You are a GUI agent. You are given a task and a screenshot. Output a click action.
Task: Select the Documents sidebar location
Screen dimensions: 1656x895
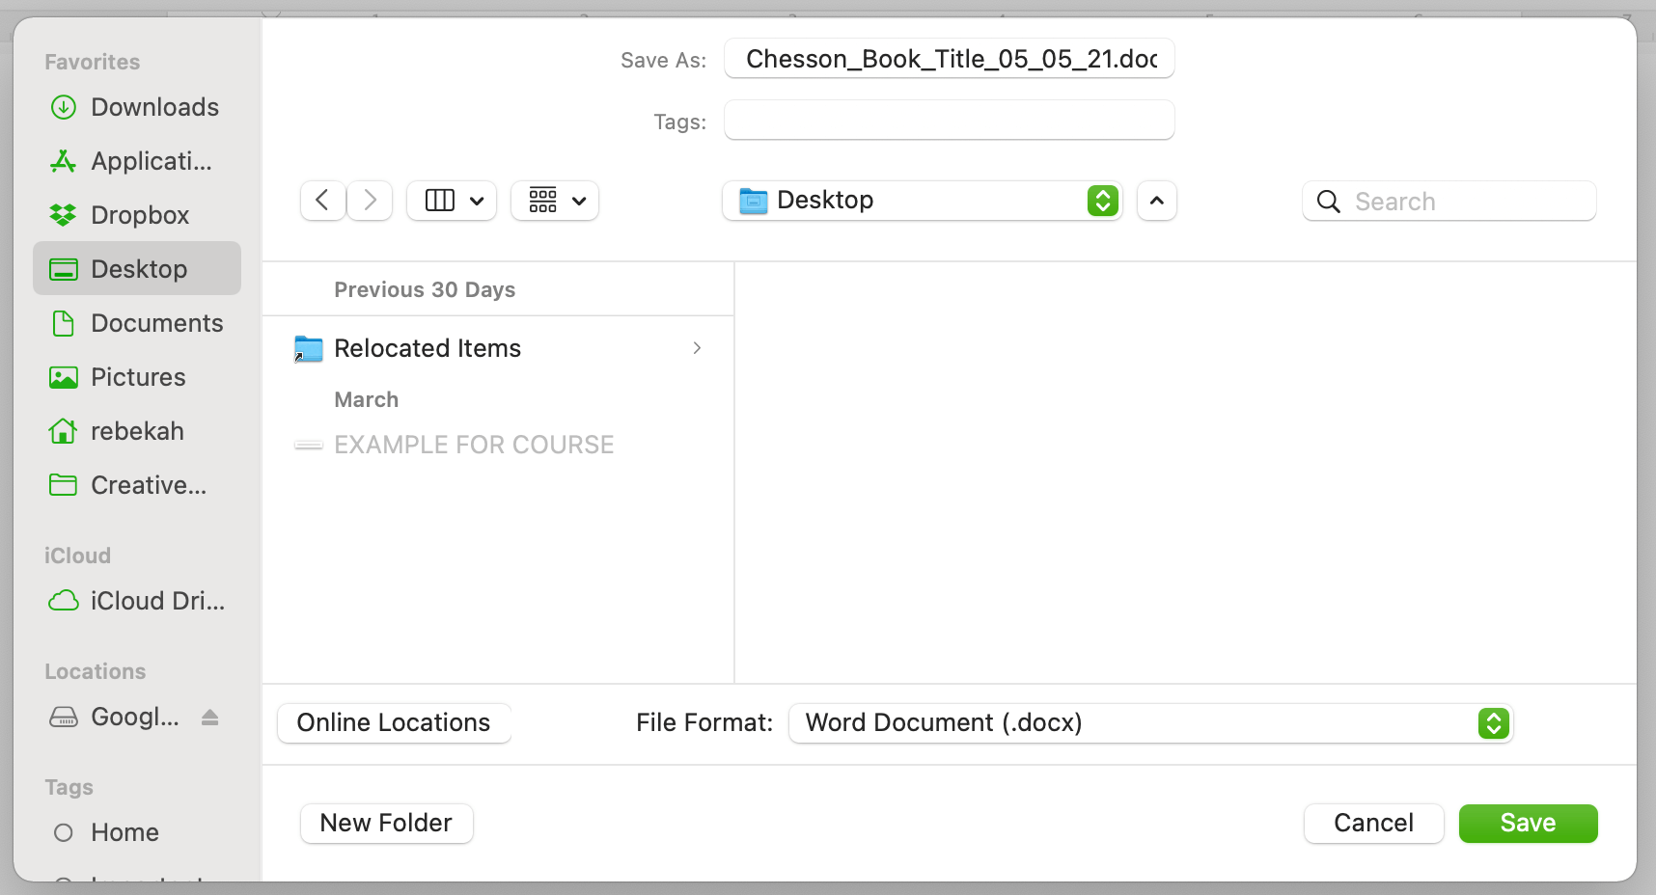(156, 323)
